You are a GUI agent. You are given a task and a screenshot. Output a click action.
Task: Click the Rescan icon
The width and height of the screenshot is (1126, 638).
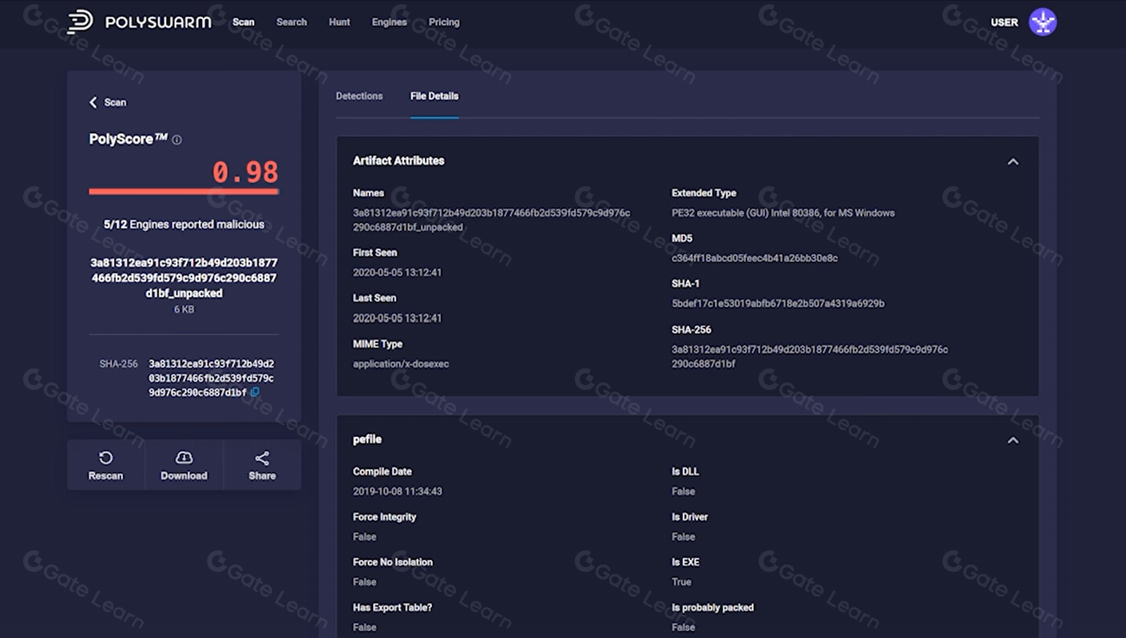(105, 458)
